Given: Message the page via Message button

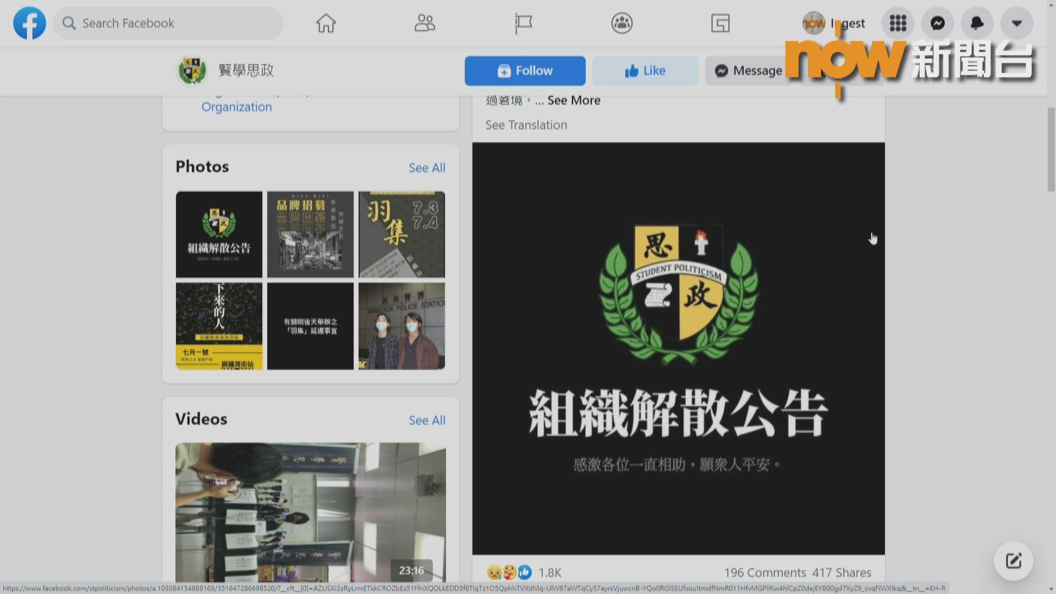Looking at the screenshot, I should point(748,70).
